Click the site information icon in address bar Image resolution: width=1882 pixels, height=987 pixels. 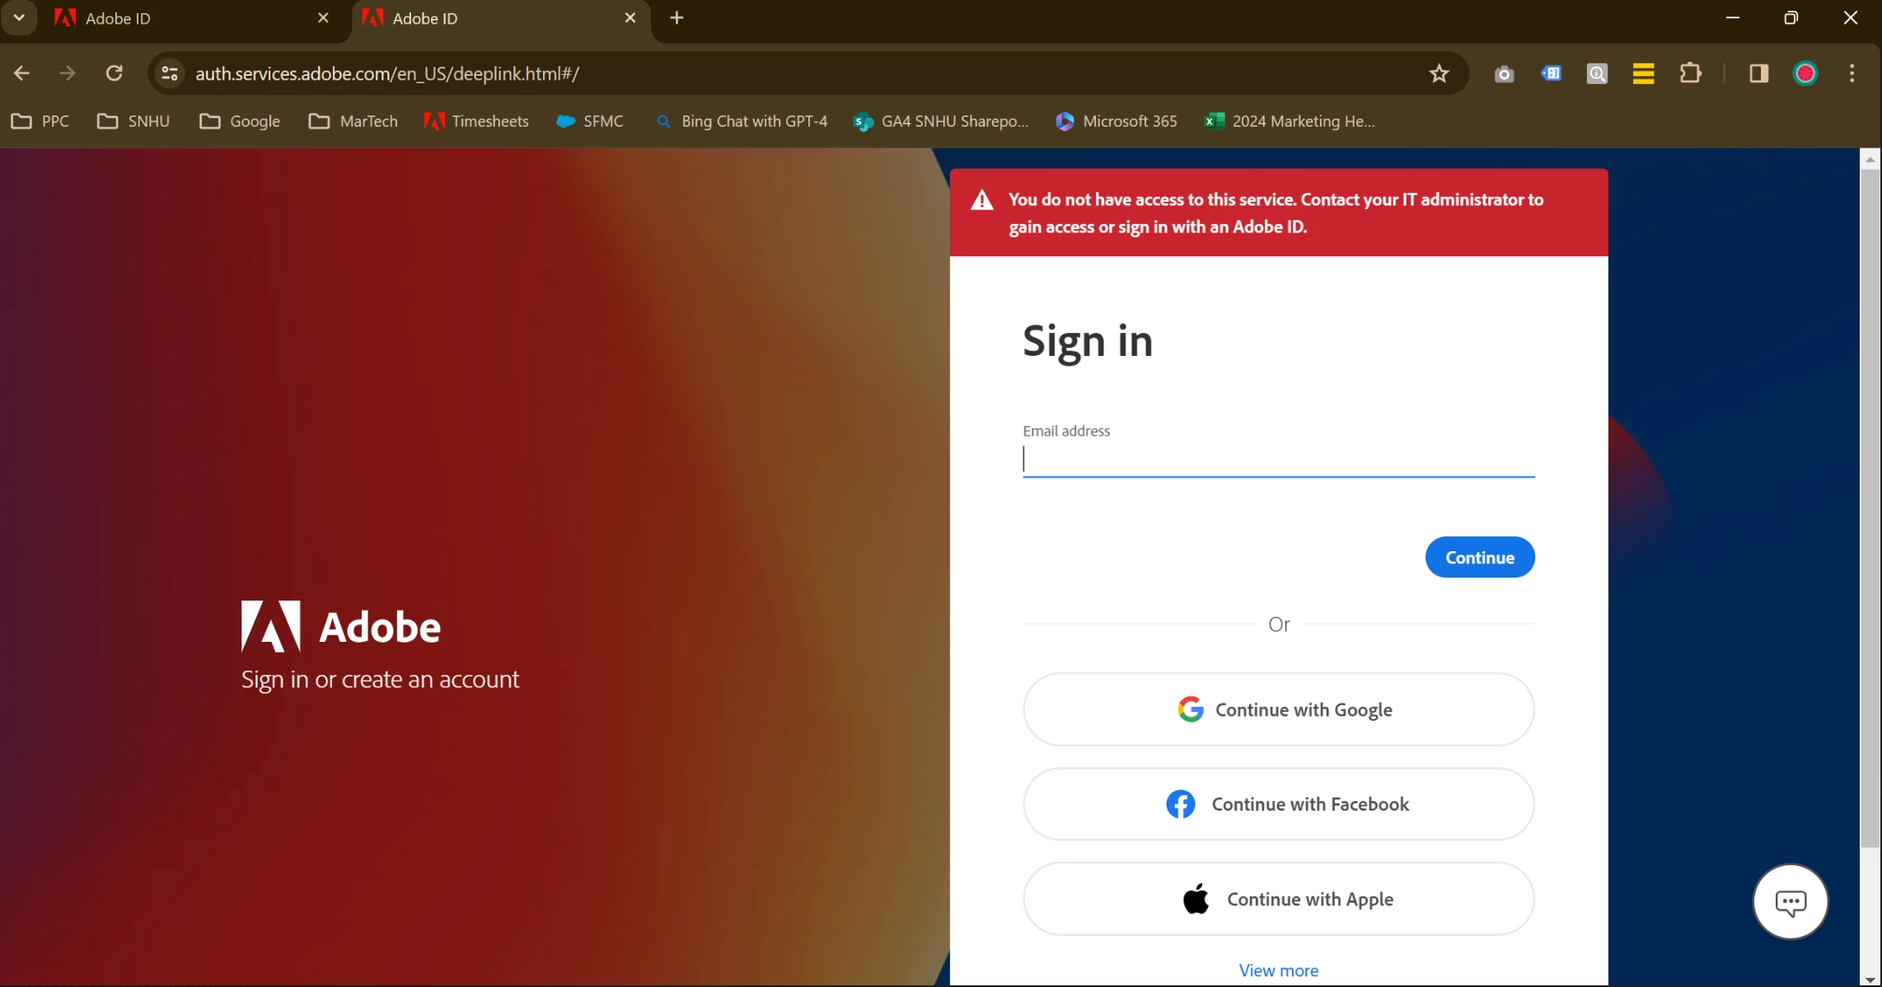170,73
